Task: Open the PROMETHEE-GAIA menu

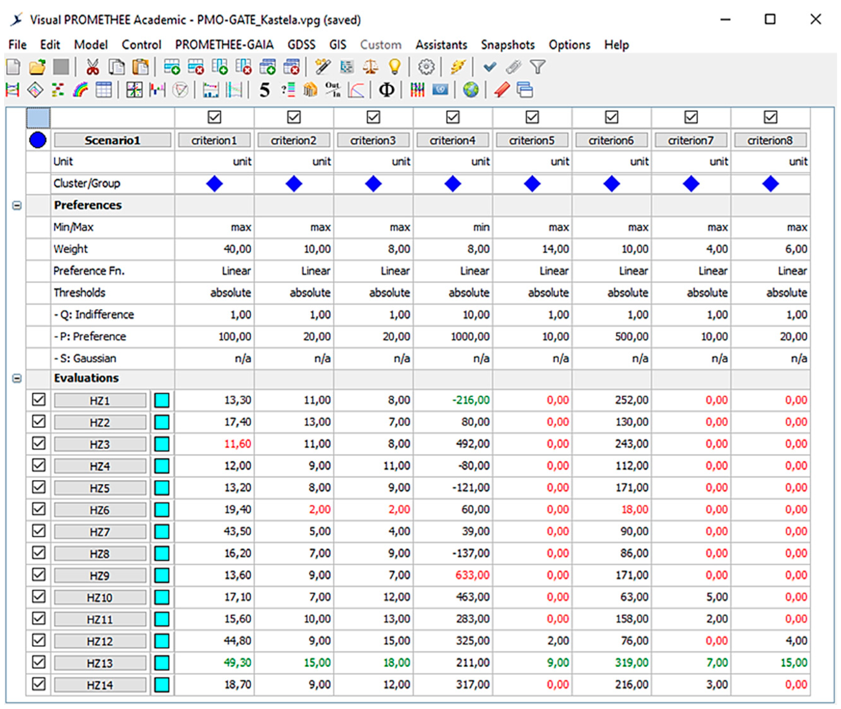Action: pos(224,45)
